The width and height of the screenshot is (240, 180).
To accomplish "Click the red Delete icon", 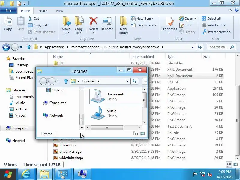I will pyautogui.click(x=94, y=21).
